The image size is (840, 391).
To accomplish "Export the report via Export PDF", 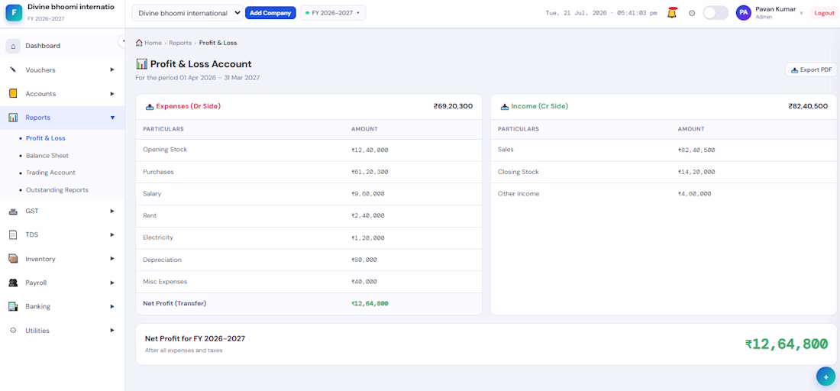I will tap(811, 69).
